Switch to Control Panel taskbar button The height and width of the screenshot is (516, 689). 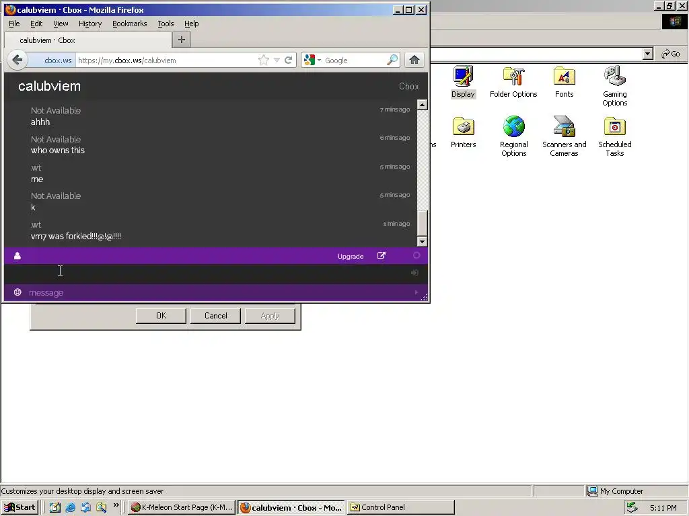coord(401,508)
